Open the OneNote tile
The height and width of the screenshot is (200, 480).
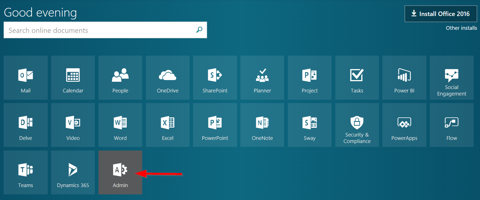[x=262, y=125]
